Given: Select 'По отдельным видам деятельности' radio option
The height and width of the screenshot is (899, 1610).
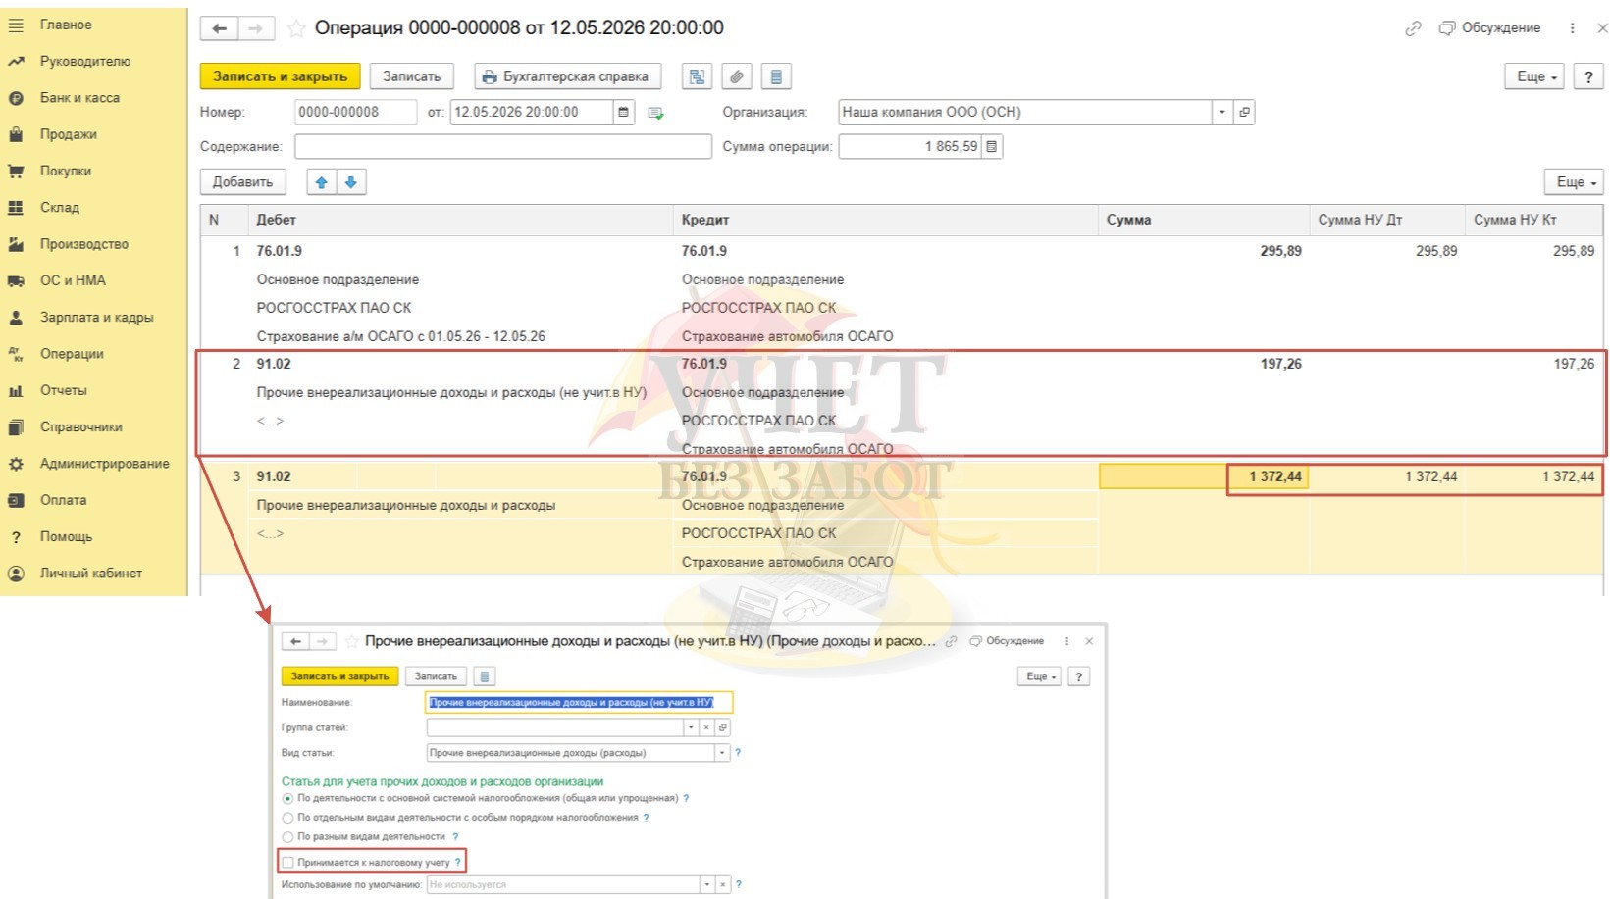Looking at the screenshot, I should coord(288,818).
